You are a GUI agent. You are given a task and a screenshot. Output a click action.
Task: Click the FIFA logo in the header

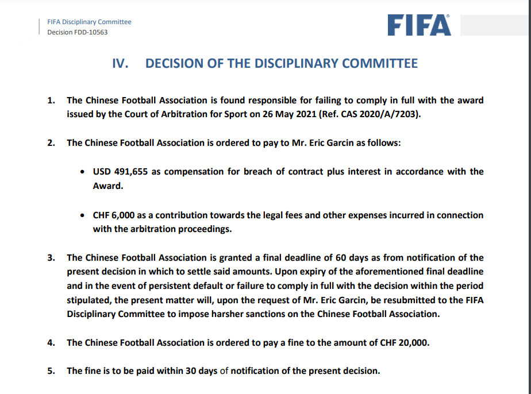(418, 25)
